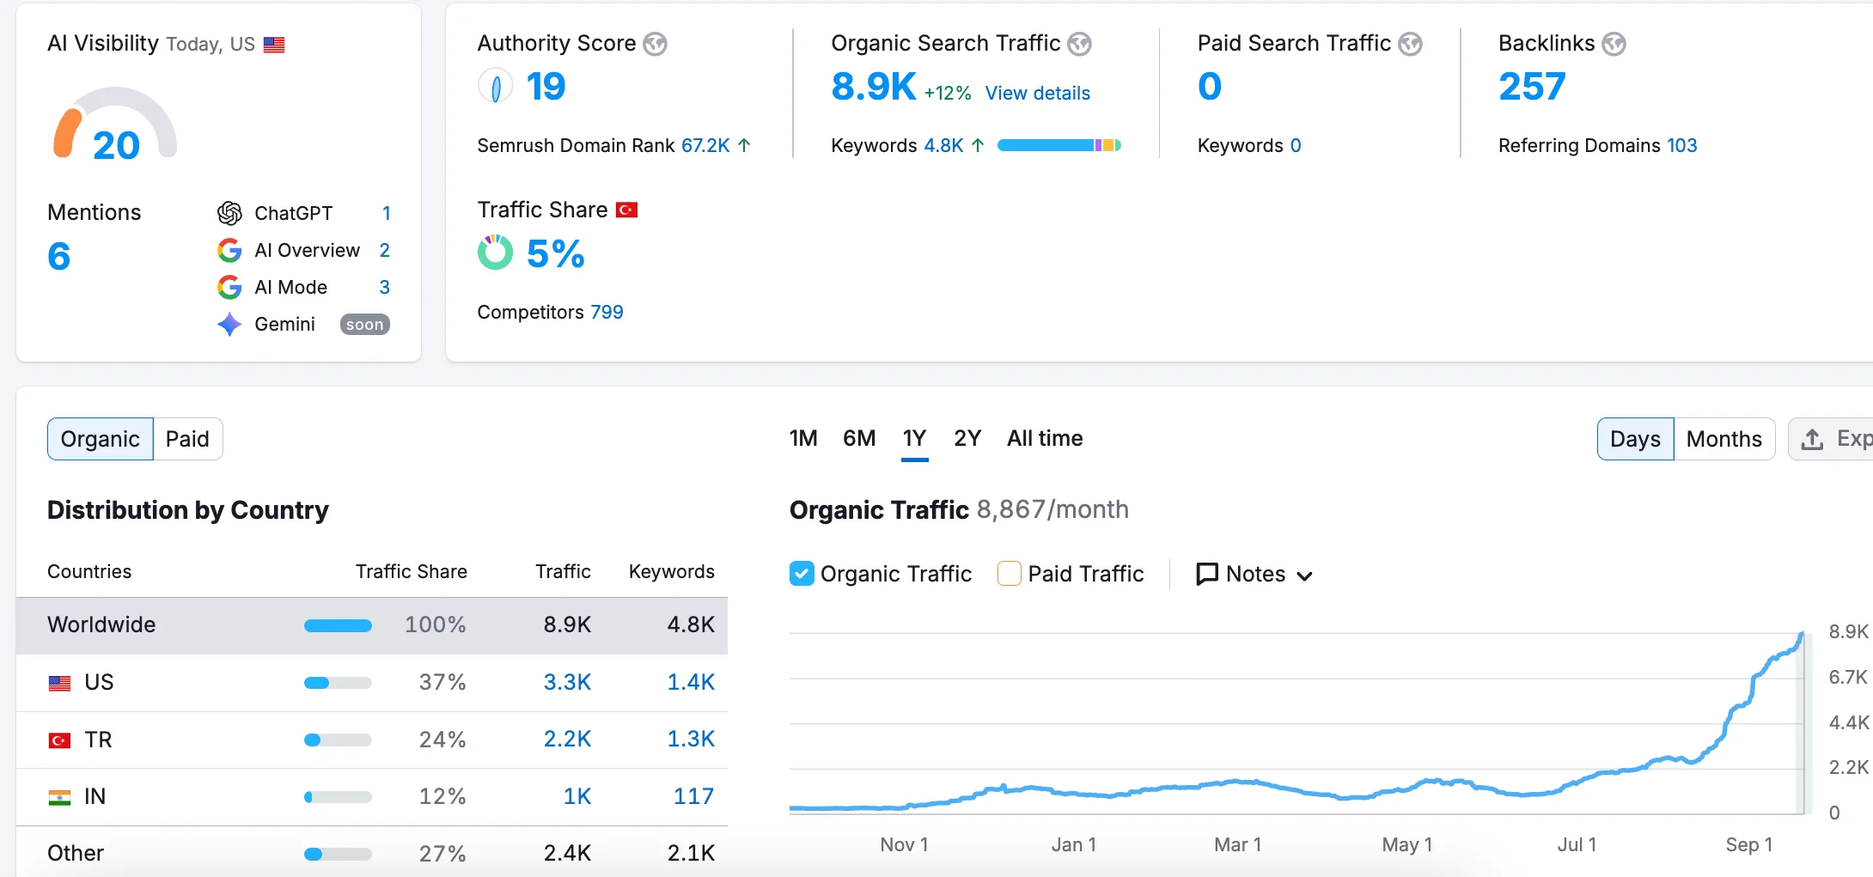The height and width of the screenshot is (877, 1873).
Task: Click the keyword intent distribution bar
Action: 1058,145
